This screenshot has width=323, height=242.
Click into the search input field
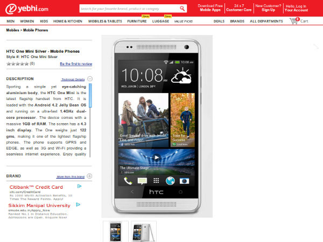pyautogui.click(x=129, y=9)
